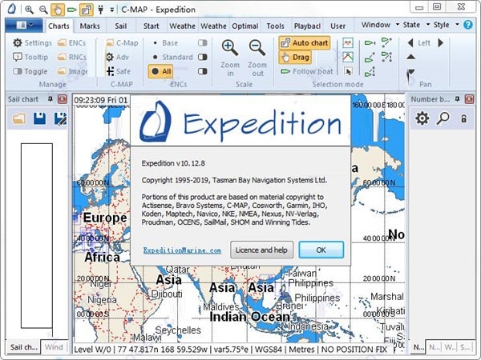The height and width of the screenshot is (360, 481).
Task: Open the Images chart folder
Action: point(72,71)
